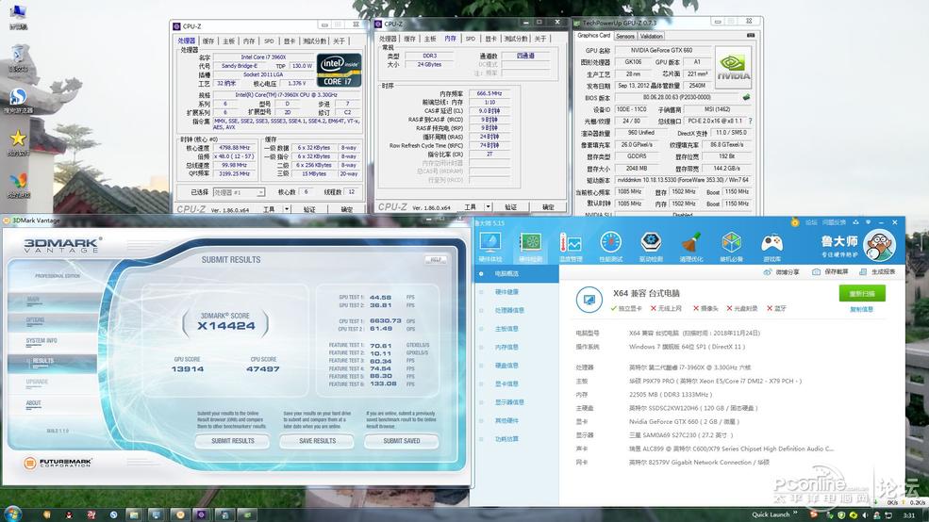Click SAVE RESULTS button in 3DMark

318,441
